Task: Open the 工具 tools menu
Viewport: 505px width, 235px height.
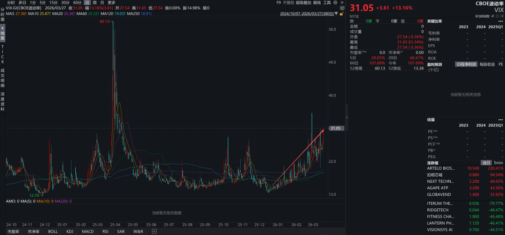Action: 327,3
